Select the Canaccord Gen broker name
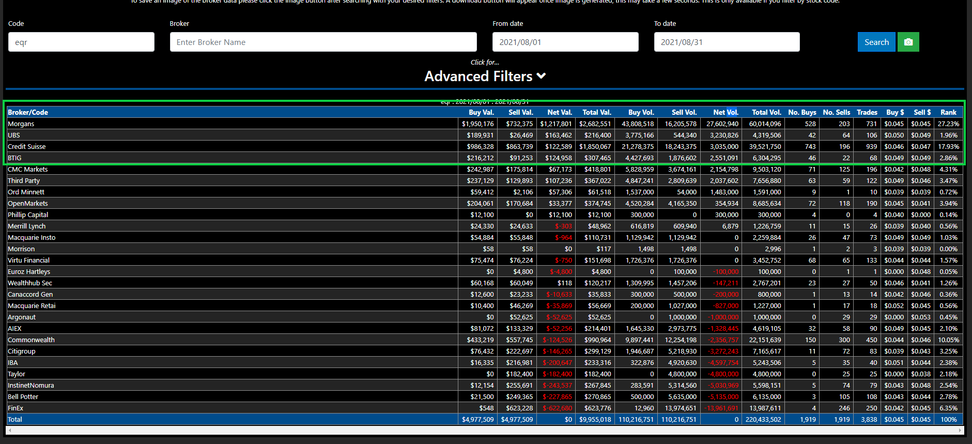 click(x=30, y=295)
